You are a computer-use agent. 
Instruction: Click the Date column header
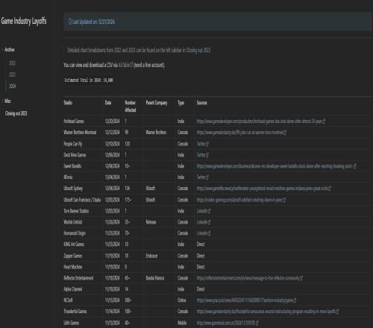point(108,103)
